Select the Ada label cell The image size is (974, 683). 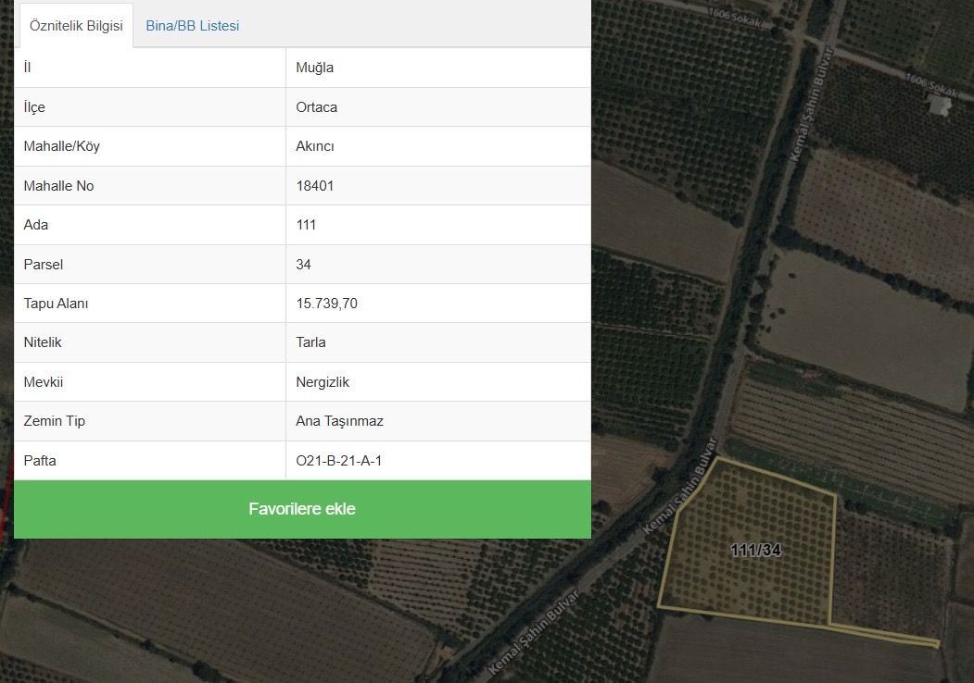coord(150,225)
